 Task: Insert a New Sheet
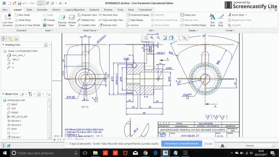22,15
